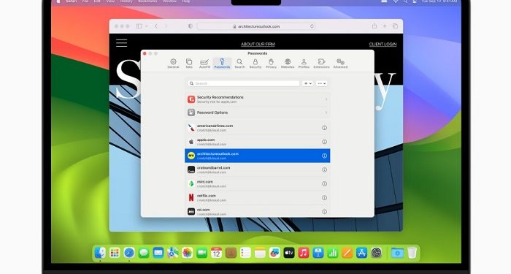The image size is (511, 274).
Task: Open Trash from the Dock
Action: coord(412,253)
